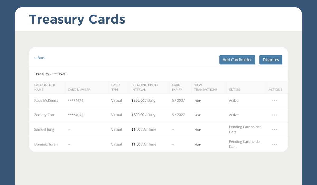View transactions for Dominic Turan
Viewport: 317px width, 185px height.
click(197, 144)
